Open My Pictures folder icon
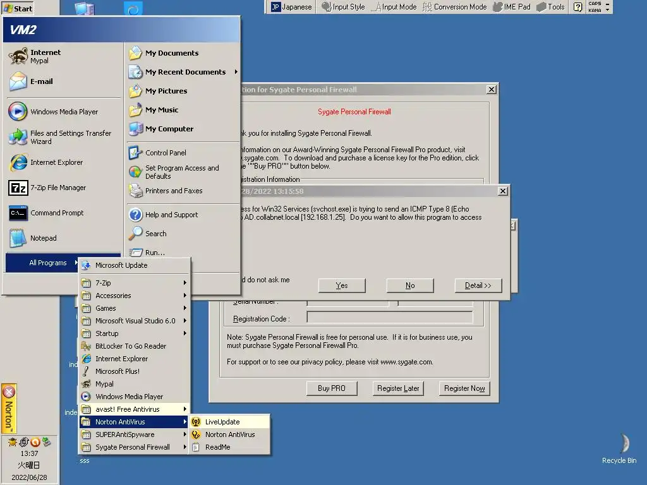The width and height of the screenshot is (647, 485). (x=135, y=91)
